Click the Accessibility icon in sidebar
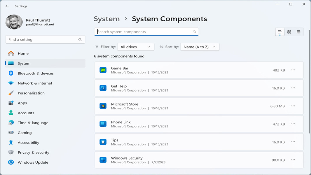311x175 pixels. (11, 142)
